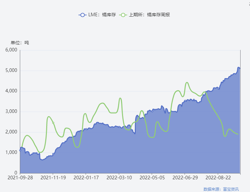The height and width of the screenshot is (192, 250).
Task: Select the 2022-05-05 axis date label
Action: pos(152,178)
